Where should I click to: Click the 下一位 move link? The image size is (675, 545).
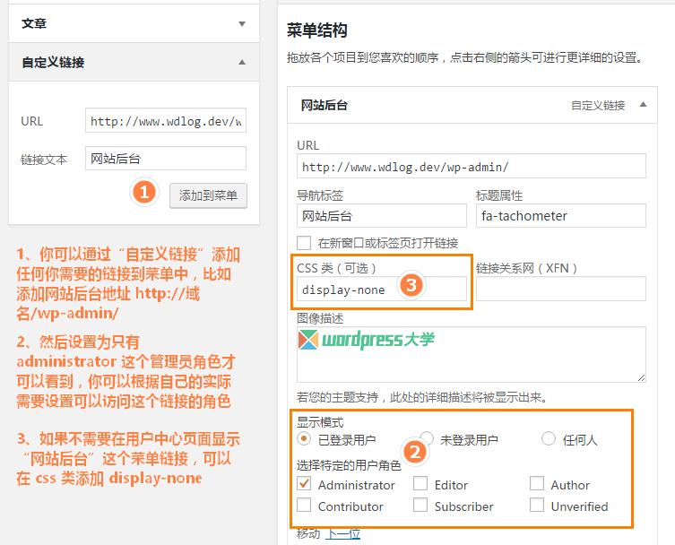pos(342,534)
